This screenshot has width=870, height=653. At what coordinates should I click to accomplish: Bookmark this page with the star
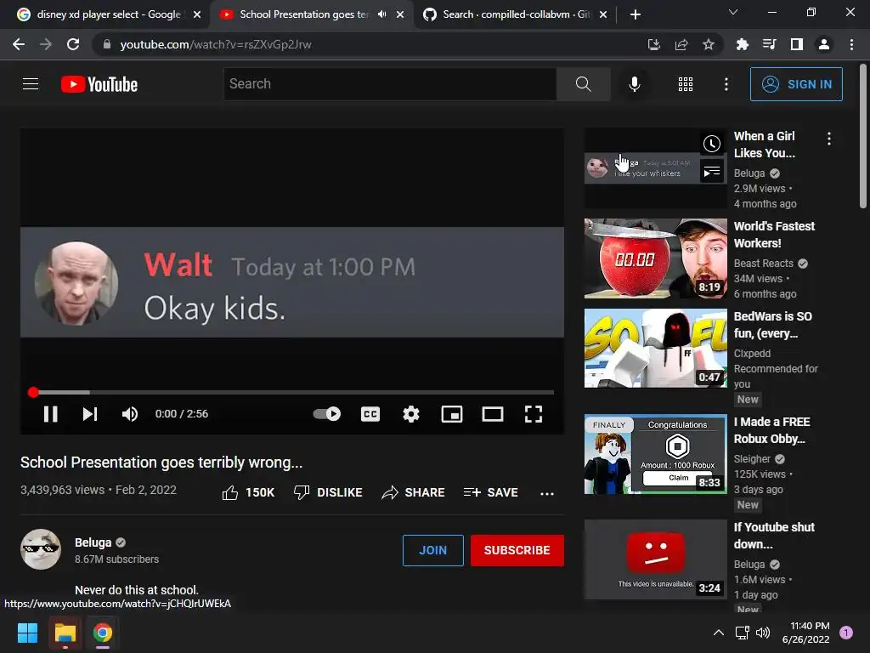(709, 44)
